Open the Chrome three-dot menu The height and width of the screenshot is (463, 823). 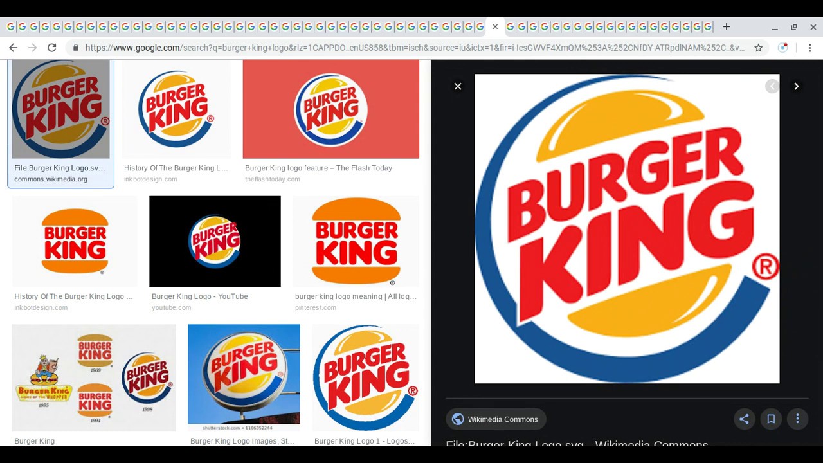[x=810, y=48]
